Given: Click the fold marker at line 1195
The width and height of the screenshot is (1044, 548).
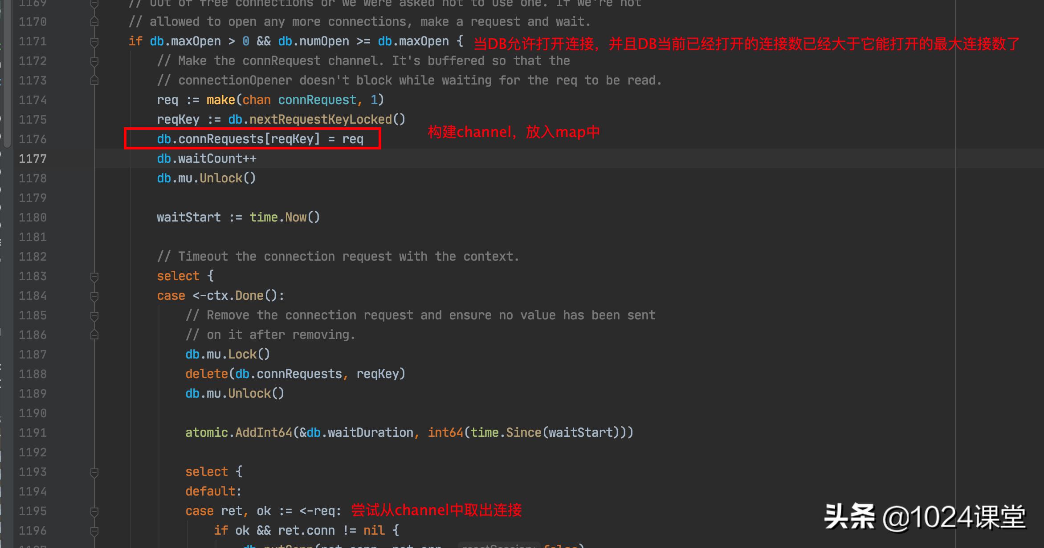Looking at the screenshot, I should [x=94, y=511].
